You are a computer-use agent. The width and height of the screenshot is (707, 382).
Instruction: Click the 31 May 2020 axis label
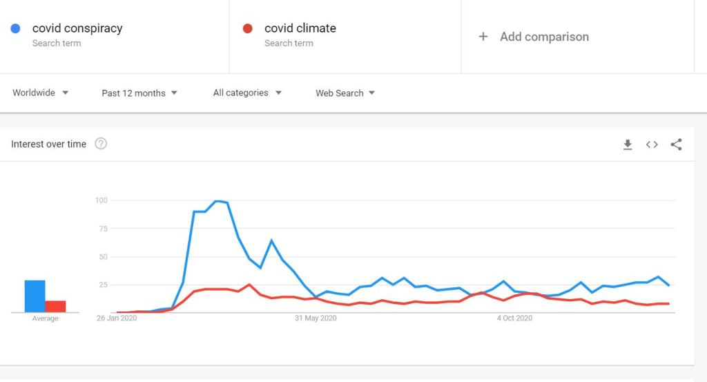point(316,318)
